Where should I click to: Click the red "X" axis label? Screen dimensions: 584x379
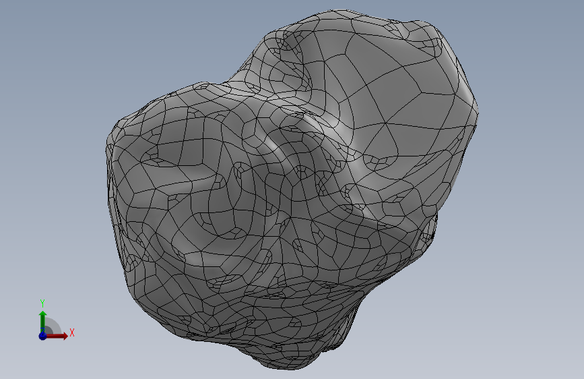(72, 332)
